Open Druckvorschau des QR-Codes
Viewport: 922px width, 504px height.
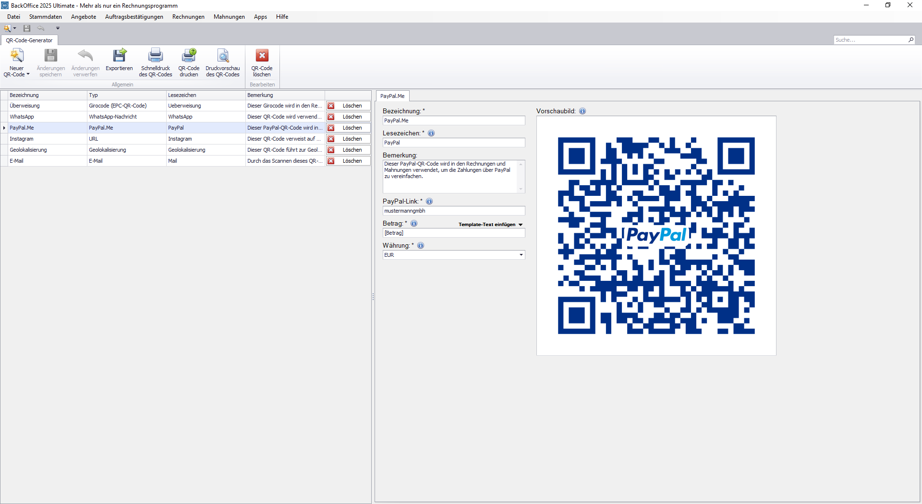(223, 63)
